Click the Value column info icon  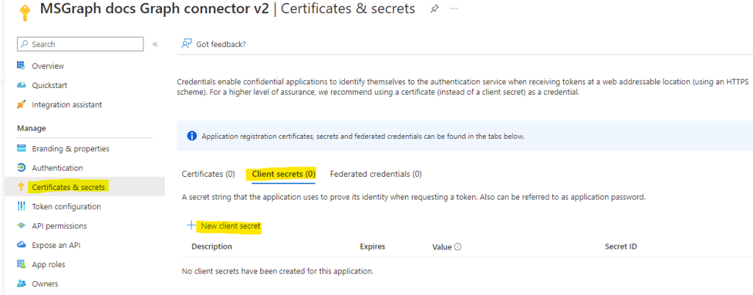tap(457, 247)
